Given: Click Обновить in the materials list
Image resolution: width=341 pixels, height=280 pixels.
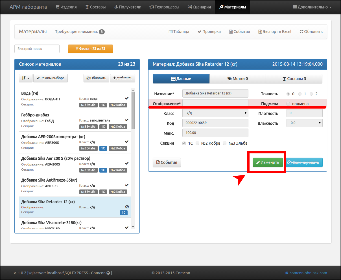Looking at the screenshot, I should click(96, 78).
